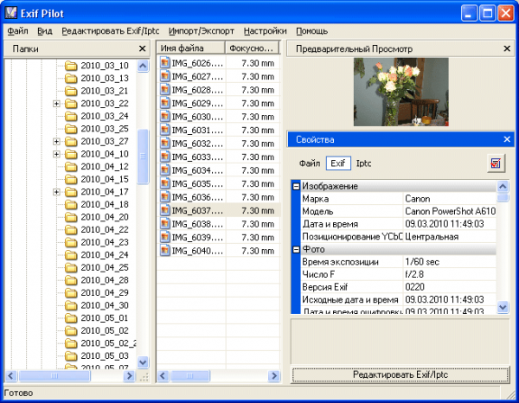Click the flower preview thumbnail image
The width and height of the screenshot is (519, 403).
[400, 92]
